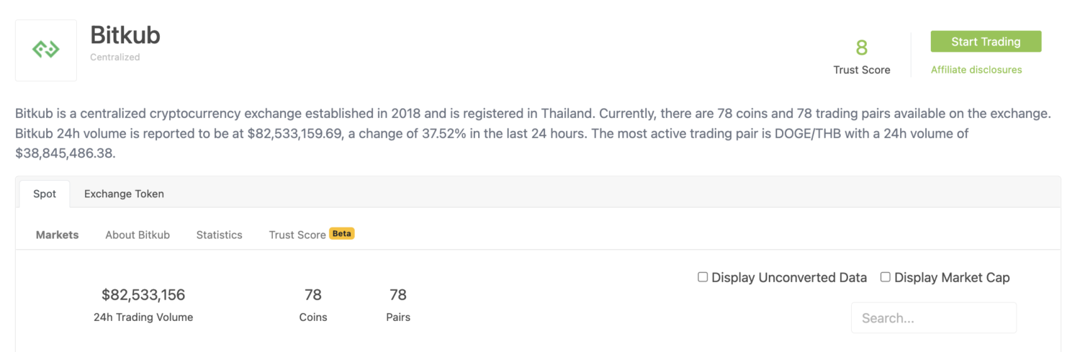Click the Bitkub exchange logo
Viewport: 1080px width, 352px height.
click(x=46, y=50)
